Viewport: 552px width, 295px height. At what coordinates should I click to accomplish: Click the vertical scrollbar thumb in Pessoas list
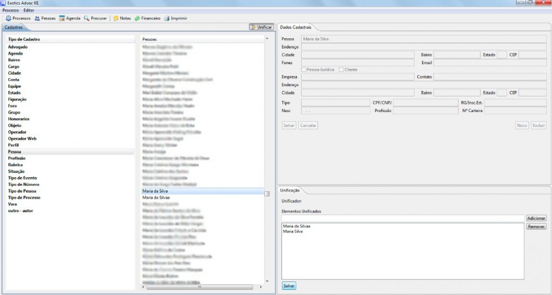267,194
